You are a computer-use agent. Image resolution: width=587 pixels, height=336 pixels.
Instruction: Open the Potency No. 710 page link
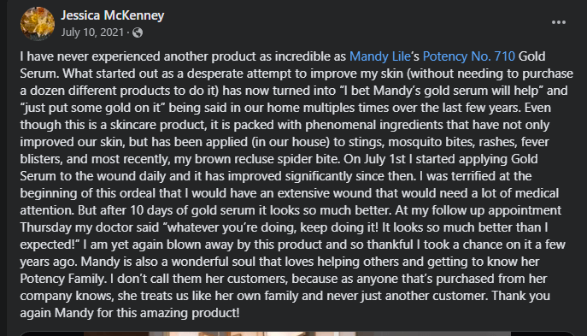coord(469,56)
